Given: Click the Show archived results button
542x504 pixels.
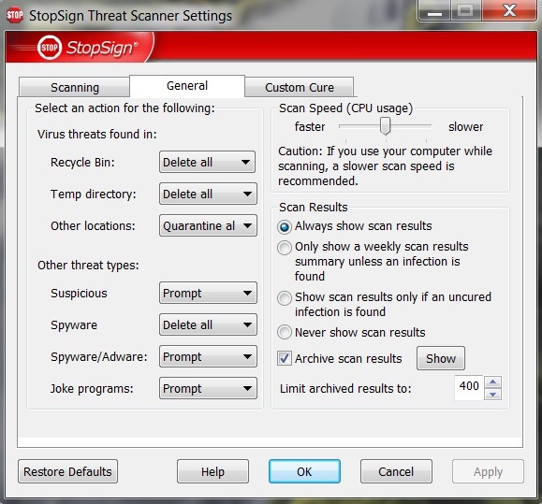Looking at the screenshot, I should tap(441, 358).
